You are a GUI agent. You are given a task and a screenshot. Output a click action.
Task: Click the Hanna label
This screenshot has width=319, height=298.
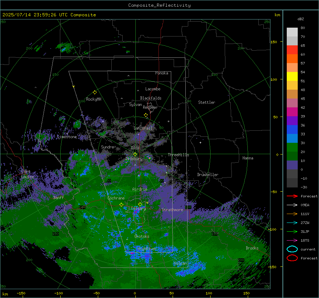(248, 158)
